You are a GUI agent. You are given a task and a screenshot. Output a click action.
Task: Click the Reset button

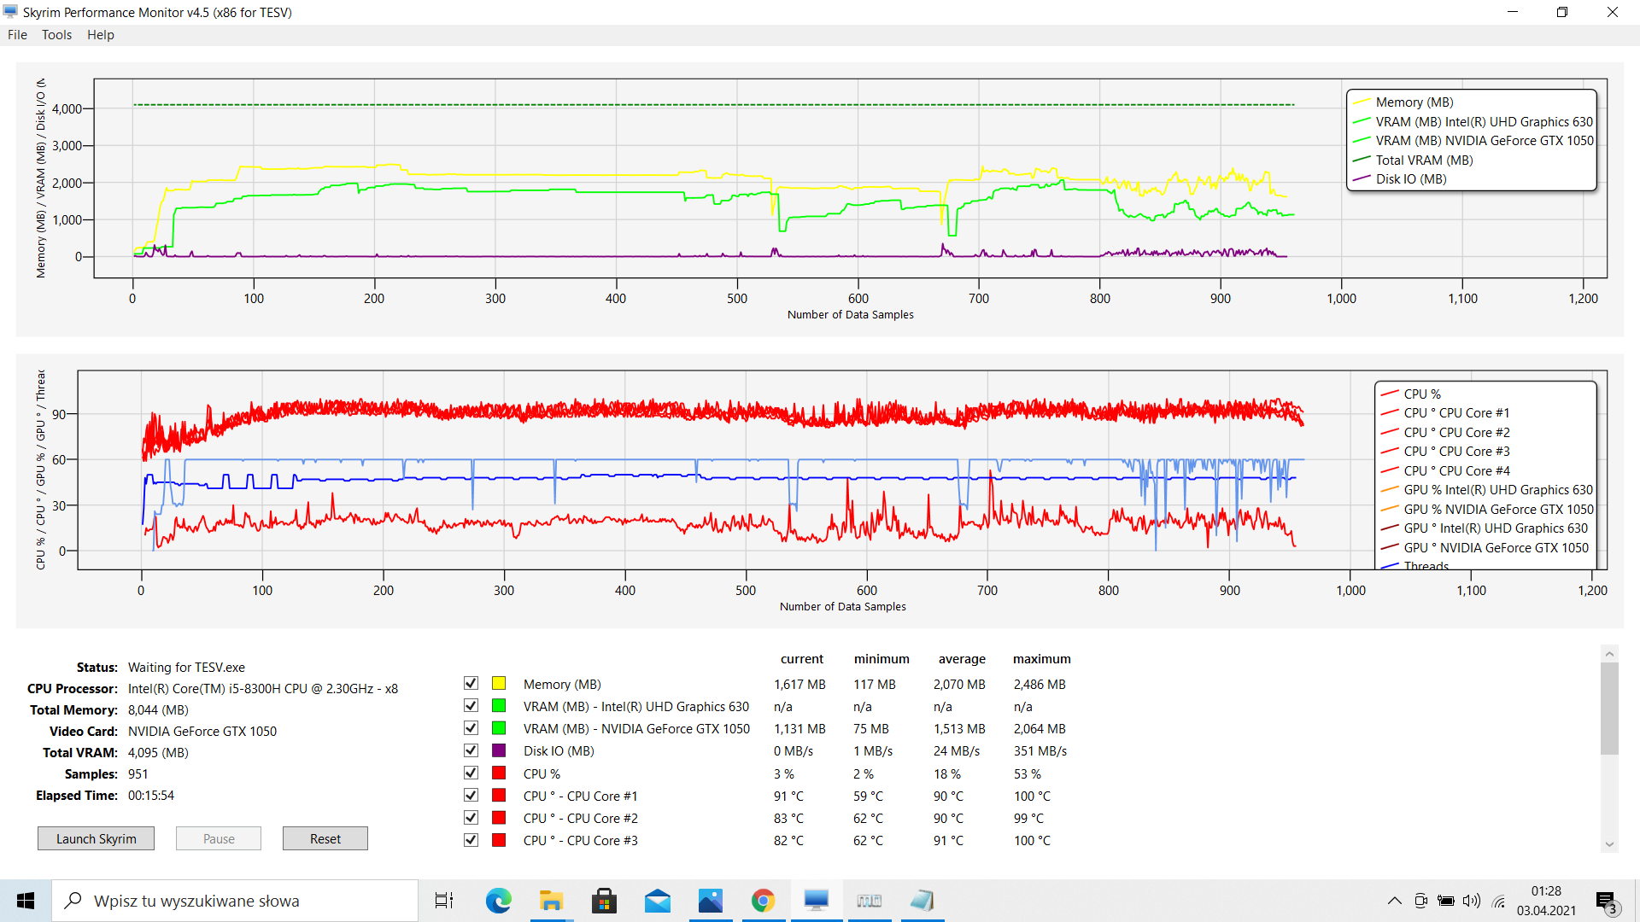[325, 838]
